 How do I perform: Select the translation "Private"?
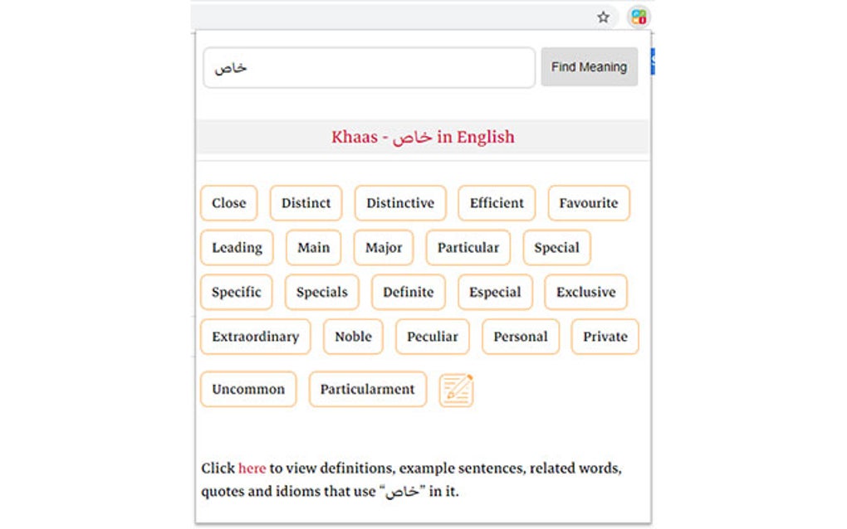[x=605, y=337]
